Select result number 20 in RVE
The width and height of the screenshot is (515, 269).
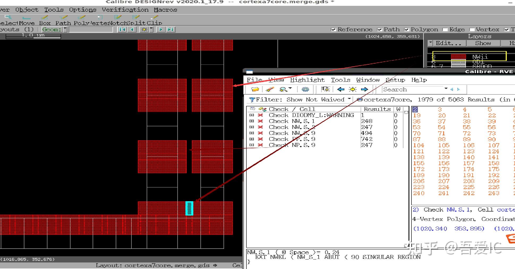(442, 115)
